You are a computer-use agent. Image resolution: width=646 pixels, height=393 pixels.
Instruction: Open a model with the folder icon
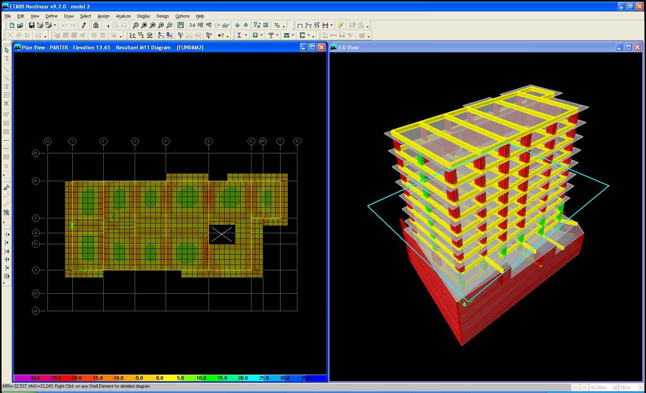click(20, 26)
